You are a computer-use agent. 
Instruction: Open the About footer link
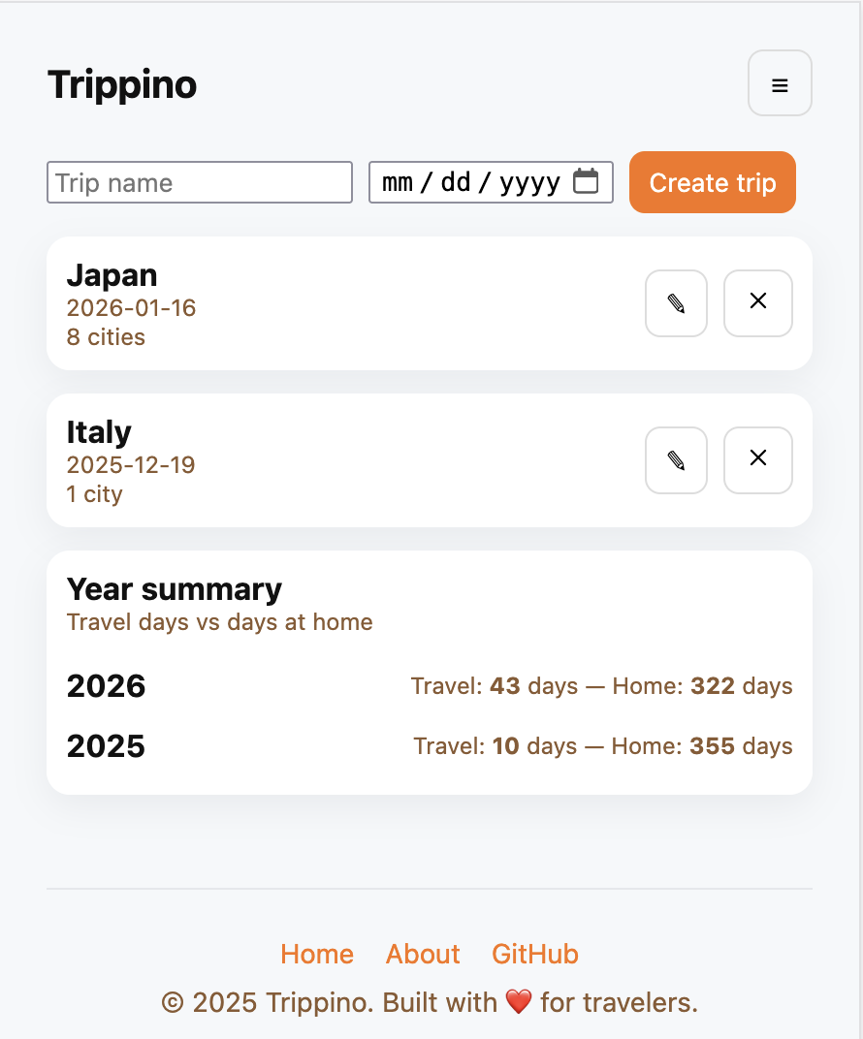tap(423, 954)
